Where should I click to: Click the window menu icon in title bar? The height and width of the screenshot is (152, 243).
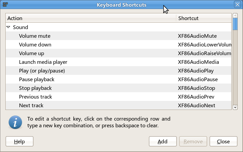click(5, 5)
